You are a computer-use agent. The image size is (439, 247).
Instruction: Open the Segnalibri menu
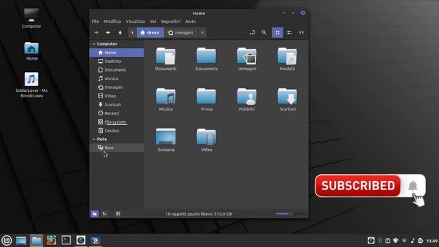pos(171,21)
